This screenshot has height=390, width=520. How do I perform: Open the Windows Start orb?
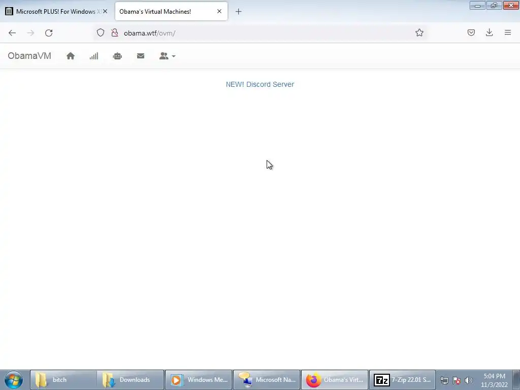point(14,380)
